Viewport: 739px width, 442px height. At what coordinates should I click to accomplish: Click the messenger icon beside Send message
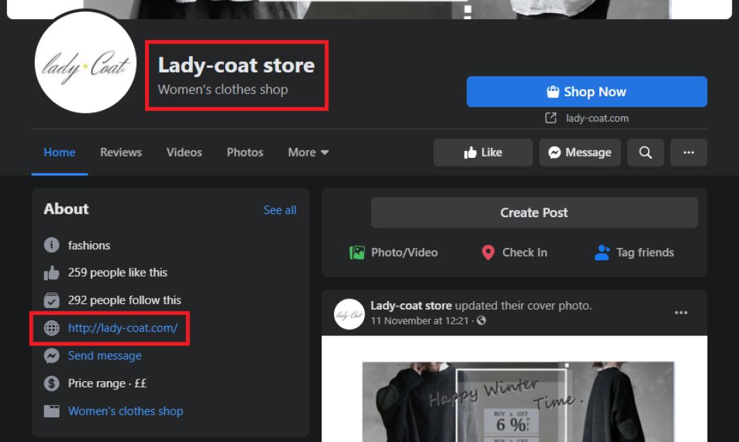click(x=51, y=355)
